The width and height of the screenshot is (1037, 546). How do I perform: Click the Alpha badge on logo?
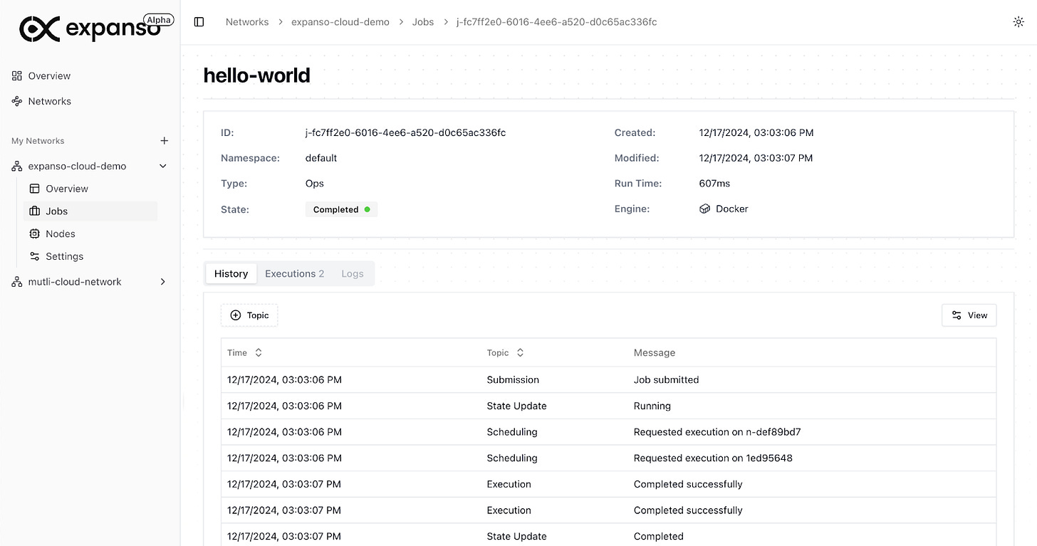point(159,20)
